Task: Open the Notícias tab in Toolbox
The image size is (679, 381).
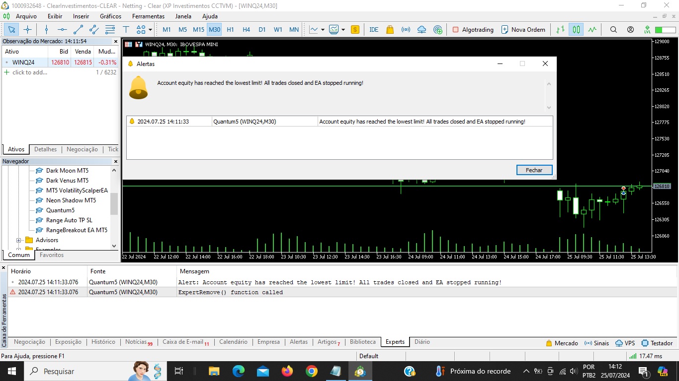Action: (138, 342)
